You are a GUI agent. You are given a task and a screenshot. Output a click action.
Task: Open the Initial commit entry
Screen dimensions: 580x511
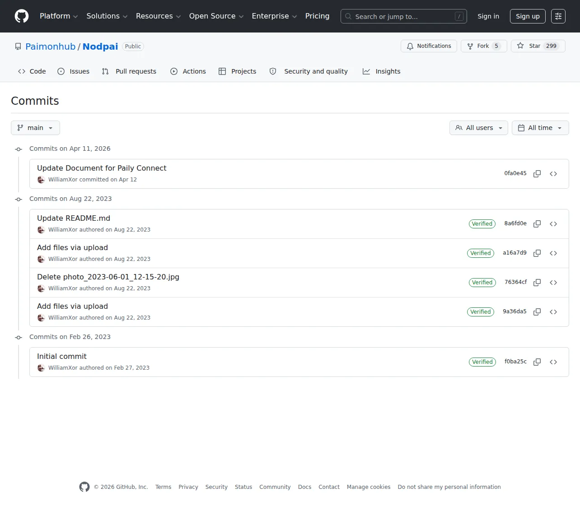click(x=62, y=356)
